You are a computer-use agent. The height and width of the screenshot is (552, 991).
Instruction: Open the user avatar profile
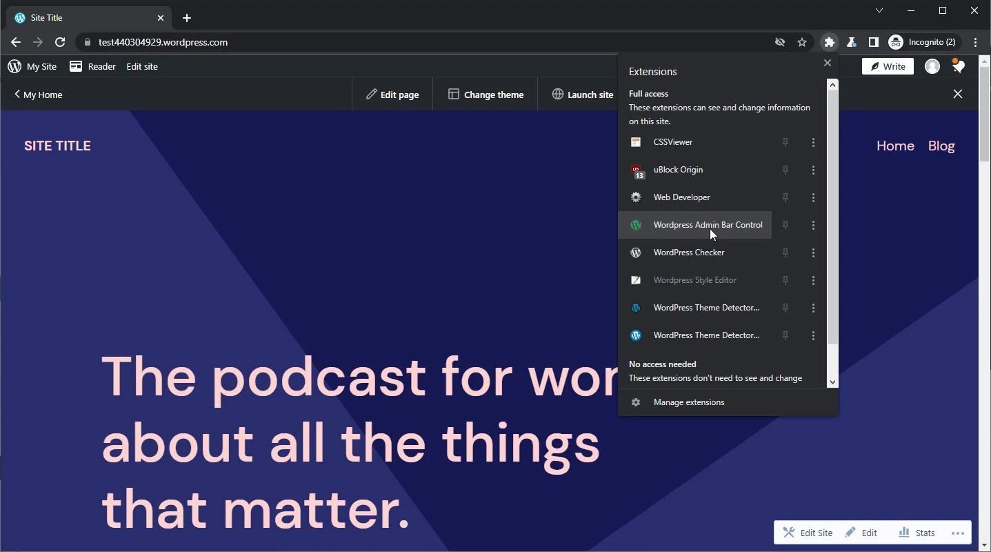click(x=932, y=66)
